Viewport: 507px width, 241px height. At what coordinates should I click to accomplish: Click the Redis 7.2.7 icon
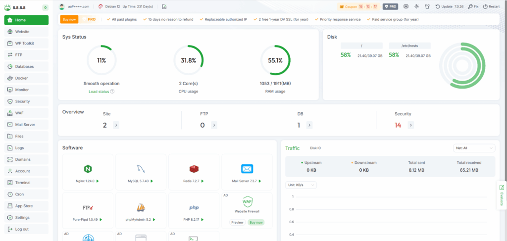click(194, 169)
